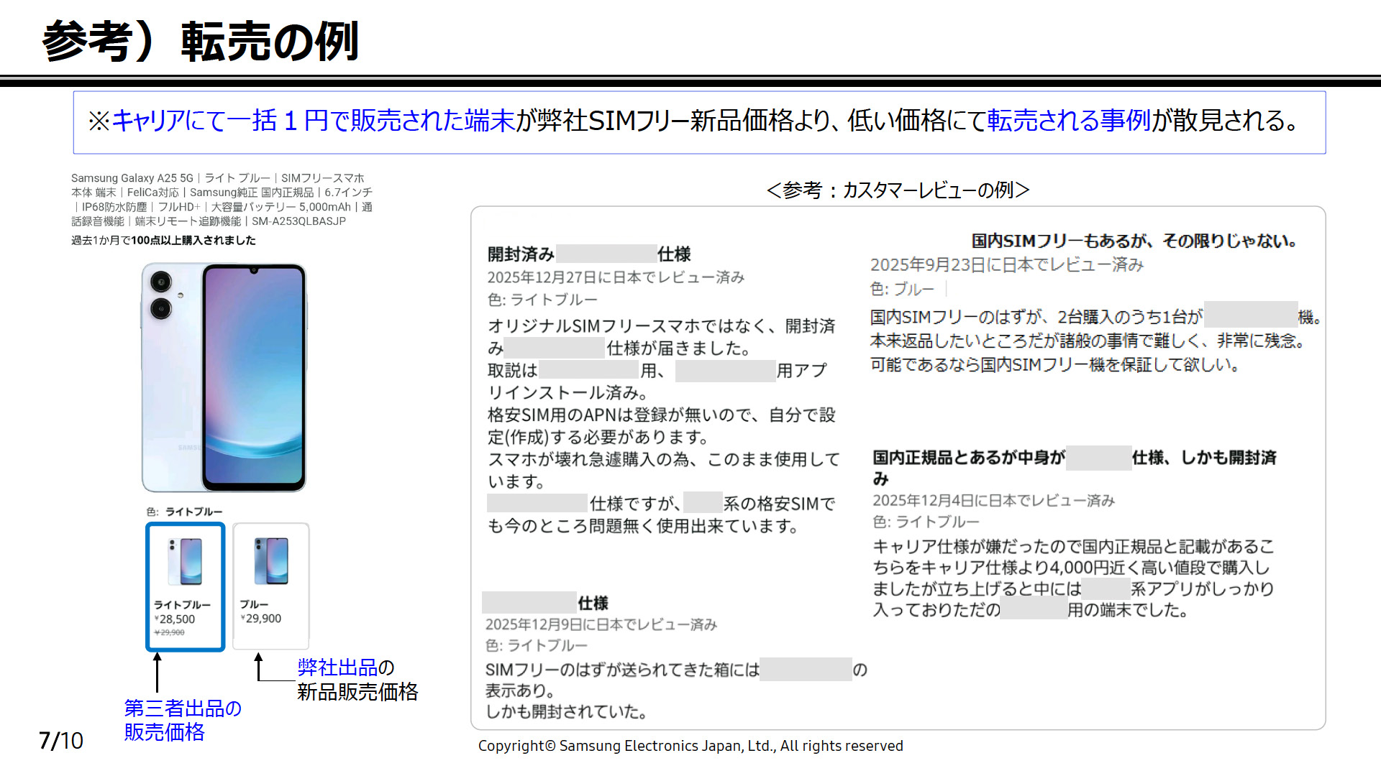Click the light blue phone thumbnail icon
Image resolution: width=1381 pixels, height=776 pixels.
click(185, 561)
